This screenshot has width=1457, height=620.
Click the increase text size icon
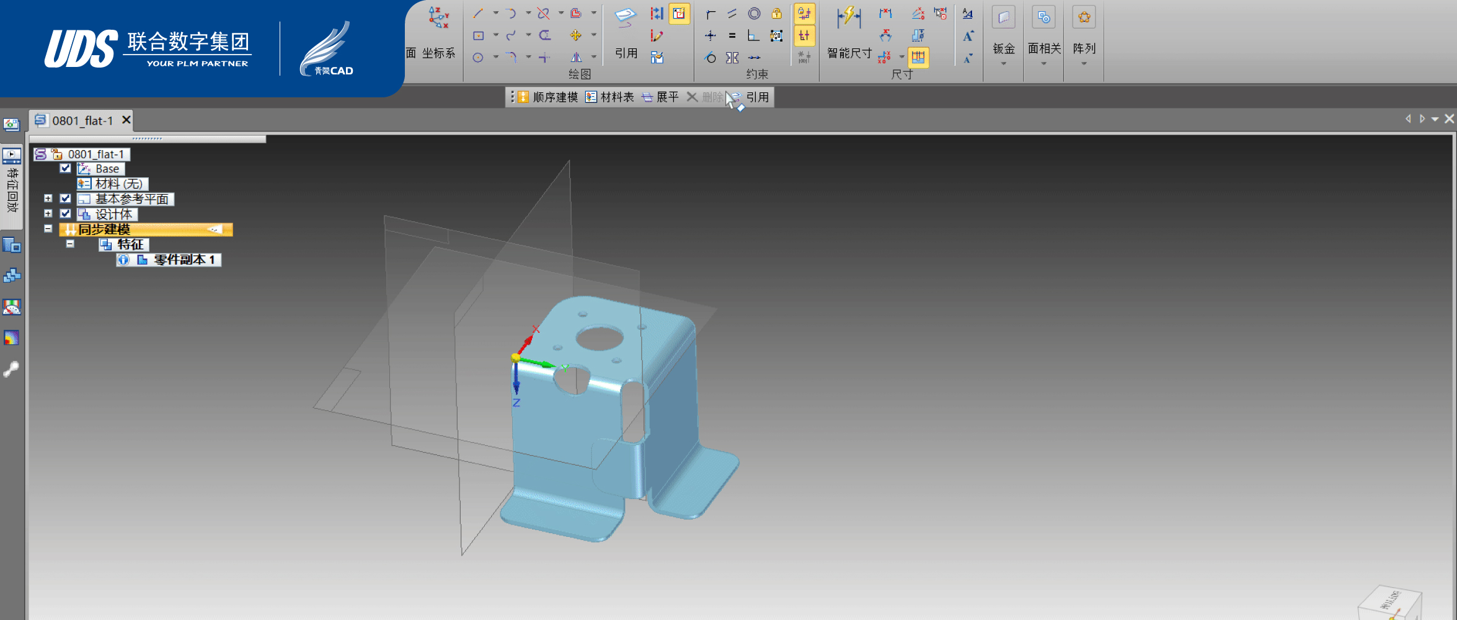click(968, 35)
